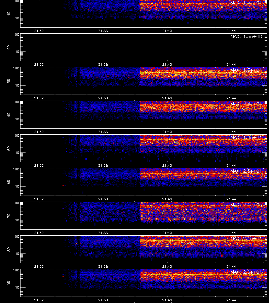Click the 1R panel axis label

9,13
